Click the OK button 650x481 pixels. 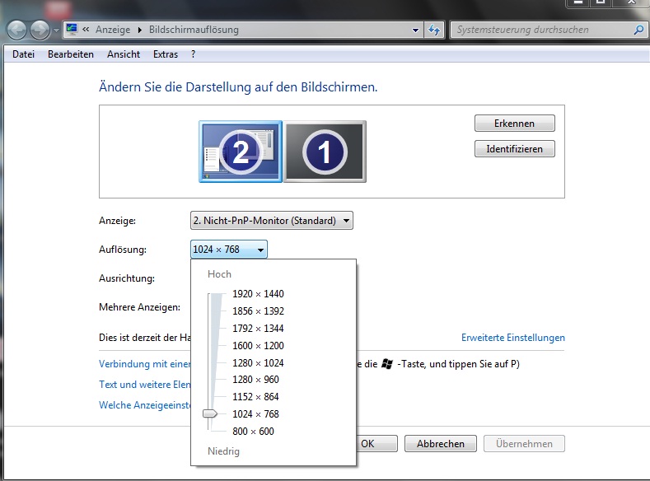376,444
